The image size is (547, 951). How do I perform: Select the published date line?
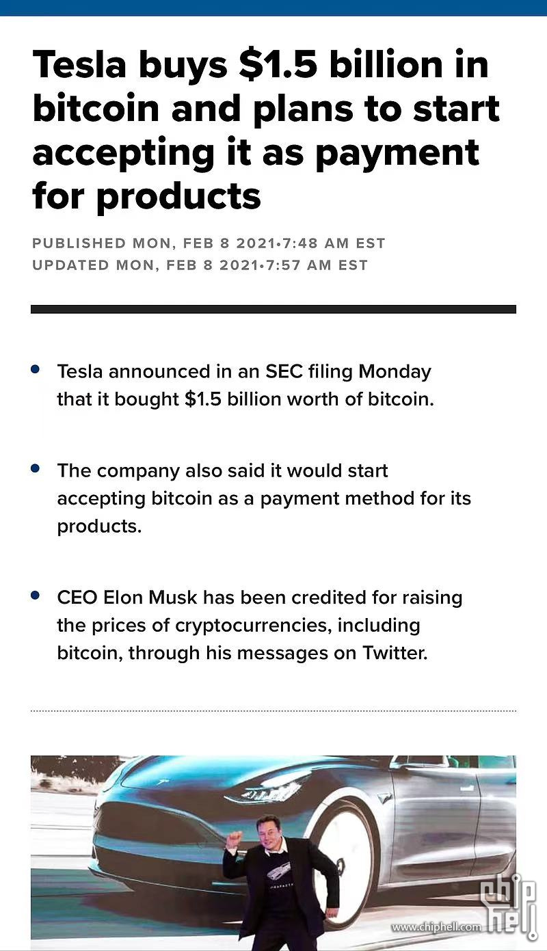click(209, 243)
